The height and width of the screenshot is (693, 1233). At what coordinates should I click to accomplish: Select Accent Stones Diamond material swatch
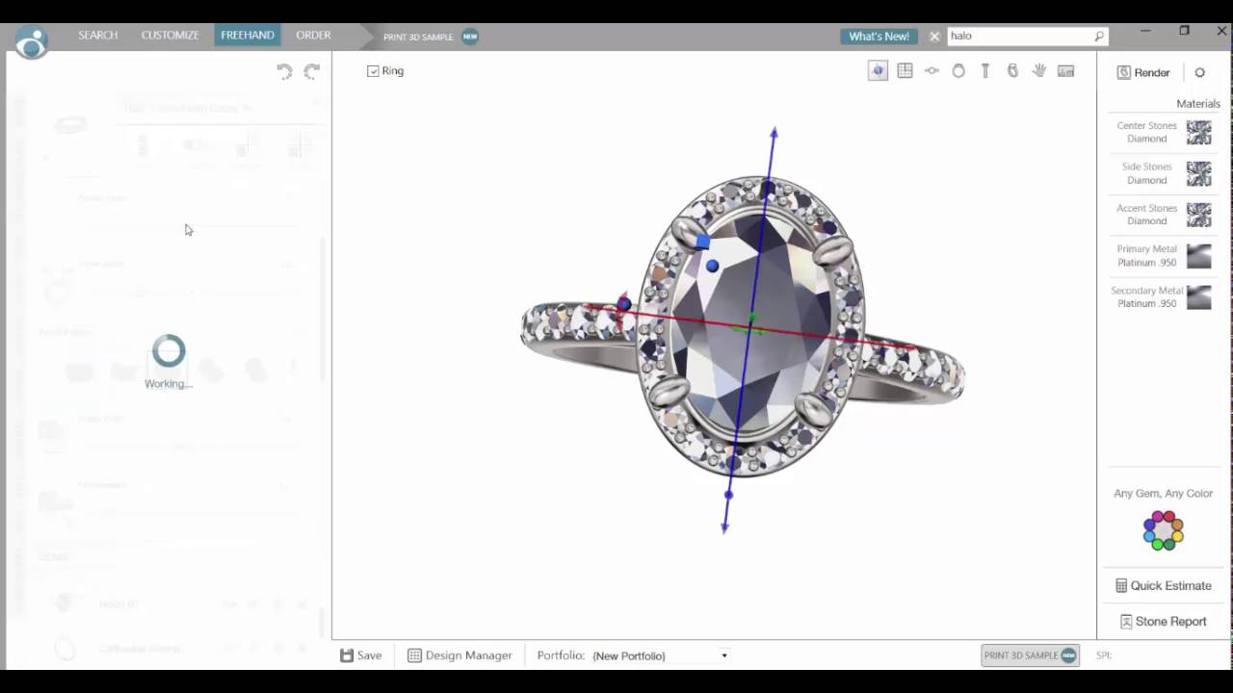click(x=1198, y=215)
